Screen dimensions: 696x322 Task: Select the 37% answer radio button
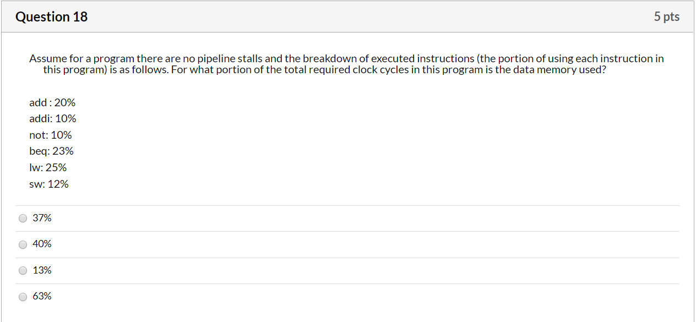point(23,218)
